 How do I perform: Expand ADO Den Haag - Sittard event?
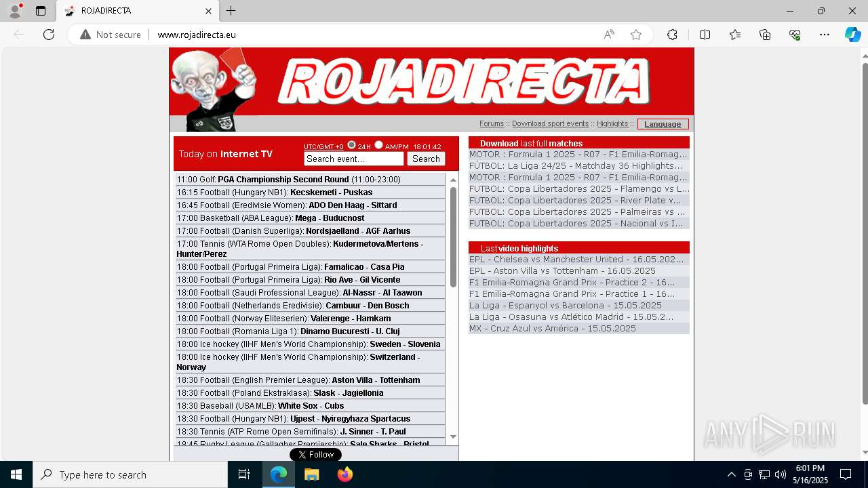coord(310,205)
